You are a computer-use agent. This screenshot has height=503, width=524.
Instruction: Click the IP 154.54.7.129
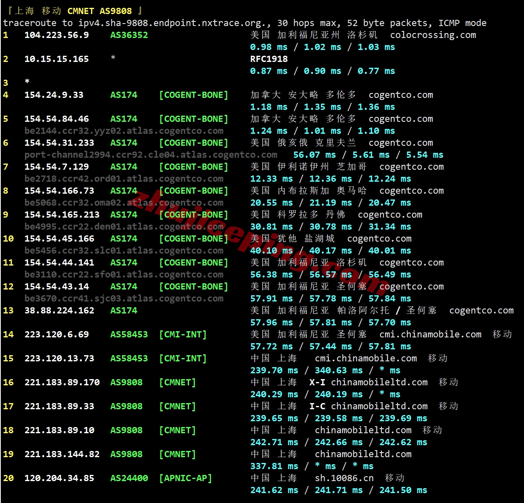(57, 167)
